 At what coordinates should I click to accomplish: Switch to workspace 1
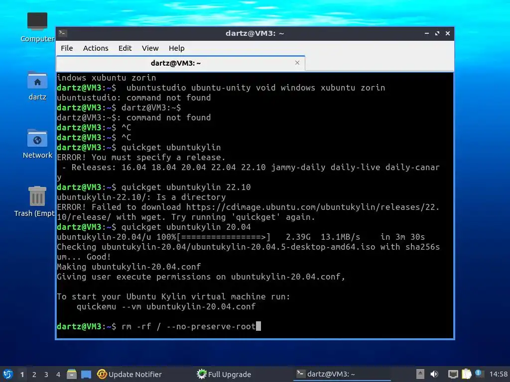point(22,375)
